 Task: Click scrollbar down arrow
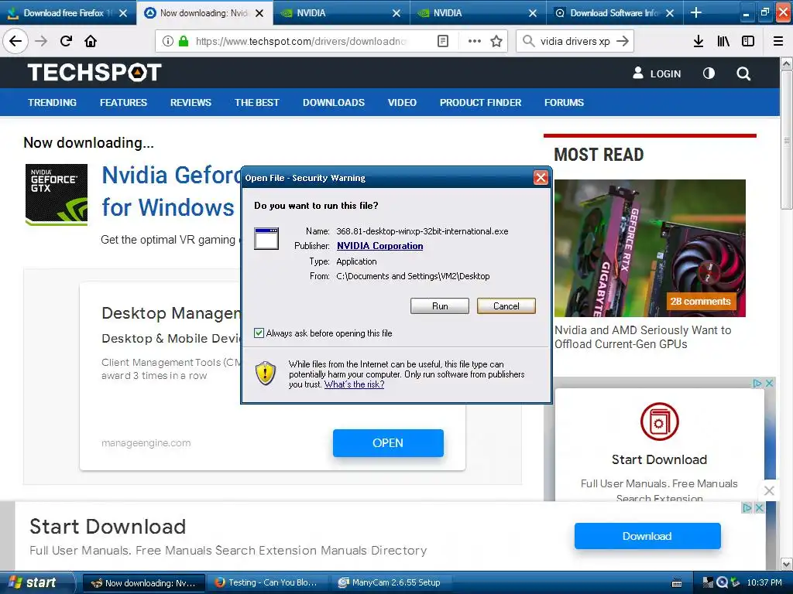[x=787, y=564]
